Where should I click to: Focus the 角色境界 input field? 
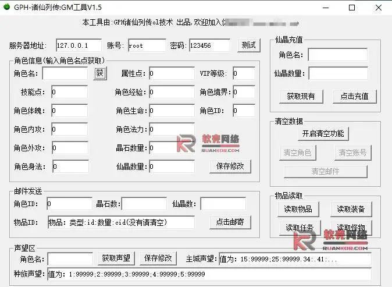tap(244, 92)
